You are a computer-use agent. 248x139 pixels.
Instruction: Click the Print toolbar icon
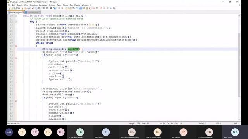(29, 8)
